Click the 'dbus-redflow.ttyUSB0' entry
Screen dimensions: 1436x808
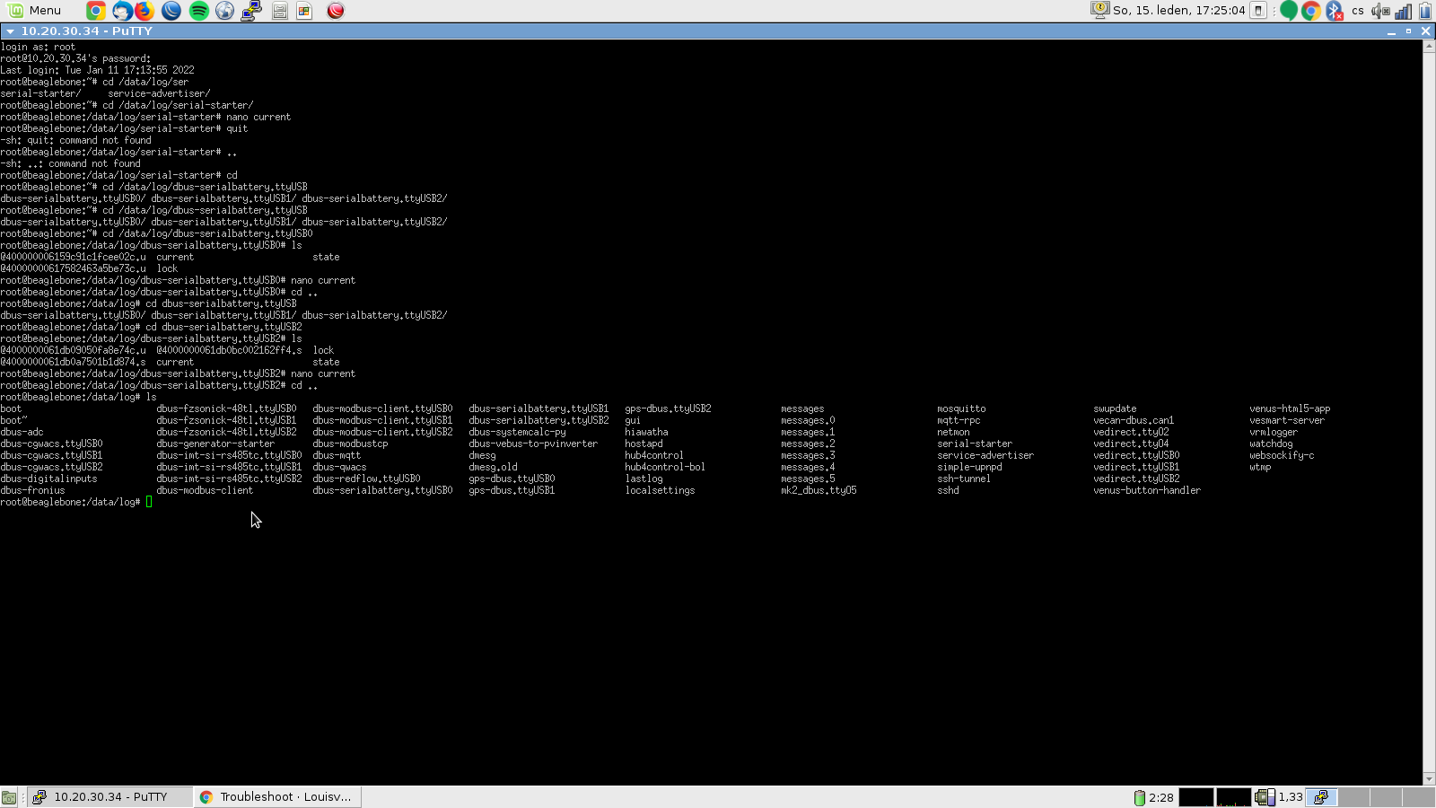tap(366, 479)
